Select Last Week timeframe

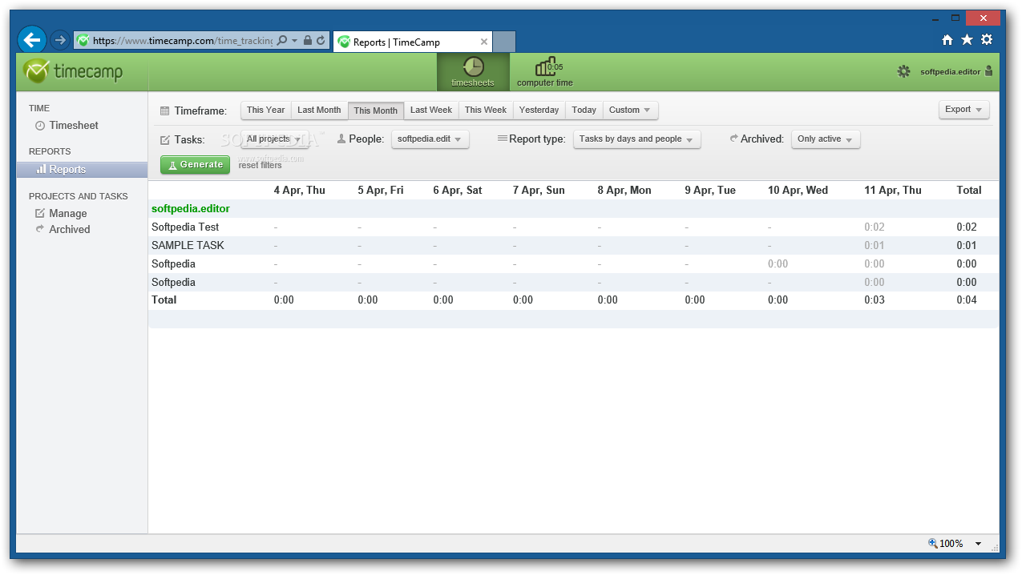click(x=431, y=111)
